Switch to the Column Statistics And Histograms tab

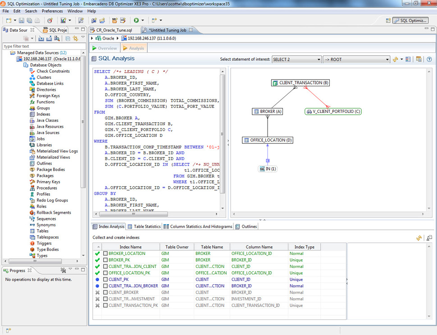(198, 227)
